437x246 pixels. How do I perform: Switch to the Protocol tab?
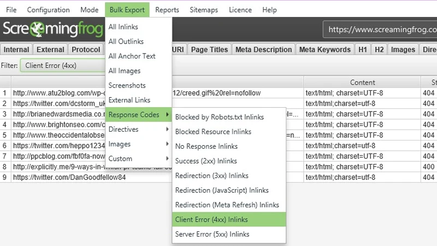click(86, 50)
